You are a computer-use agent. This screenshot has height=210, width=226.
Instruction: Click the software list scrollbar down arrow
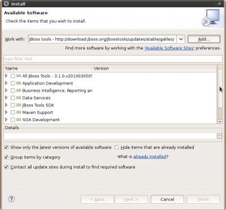click(x=220, y=122)
